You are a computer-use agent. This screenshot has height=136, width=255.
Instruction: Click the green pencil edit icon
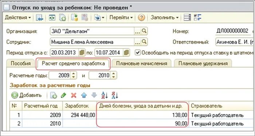tap(63, 95)
